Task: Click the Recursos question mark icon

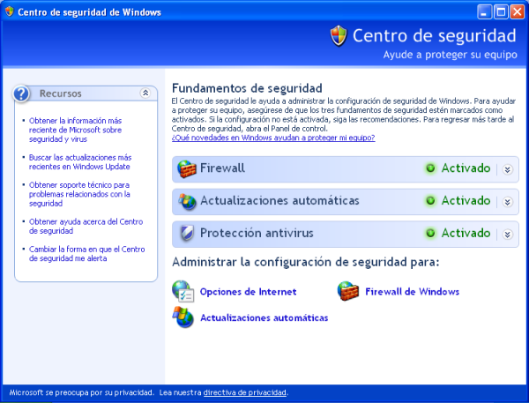Action: pos(24,93)
